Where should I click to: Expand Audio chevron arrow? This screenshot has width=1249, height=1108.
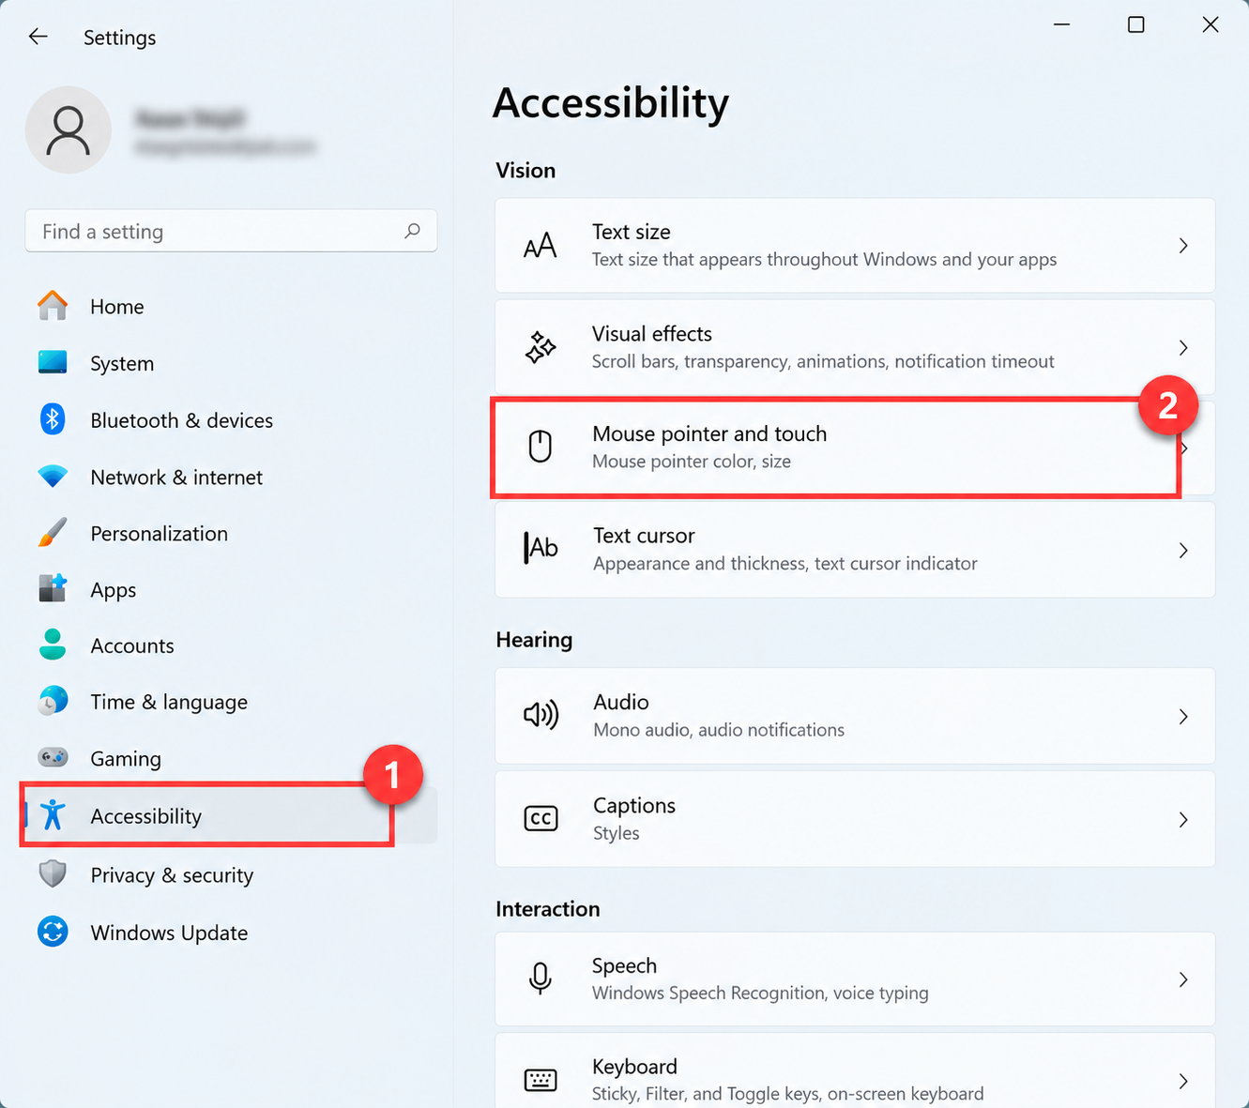pyautogui.click(x=1183, y=717)
